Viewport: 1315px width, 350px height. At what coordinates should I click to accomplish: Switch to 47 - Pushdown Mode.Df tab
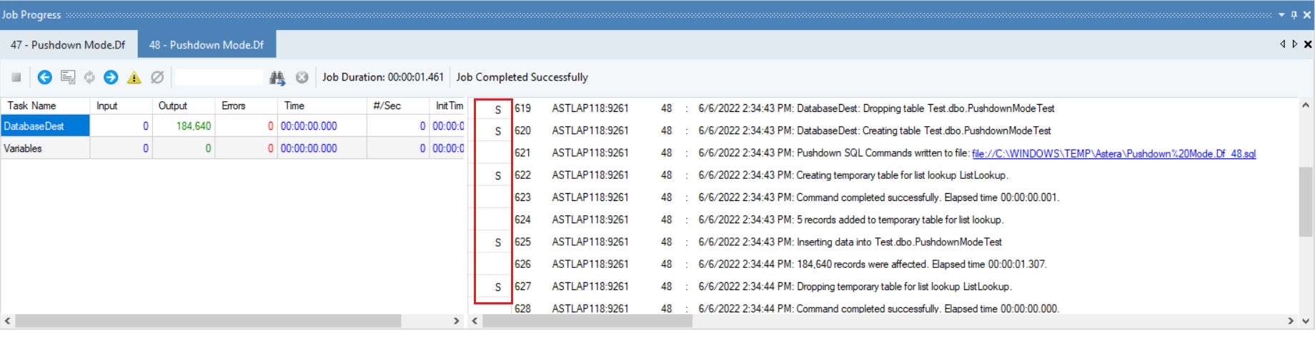(68, 45)
